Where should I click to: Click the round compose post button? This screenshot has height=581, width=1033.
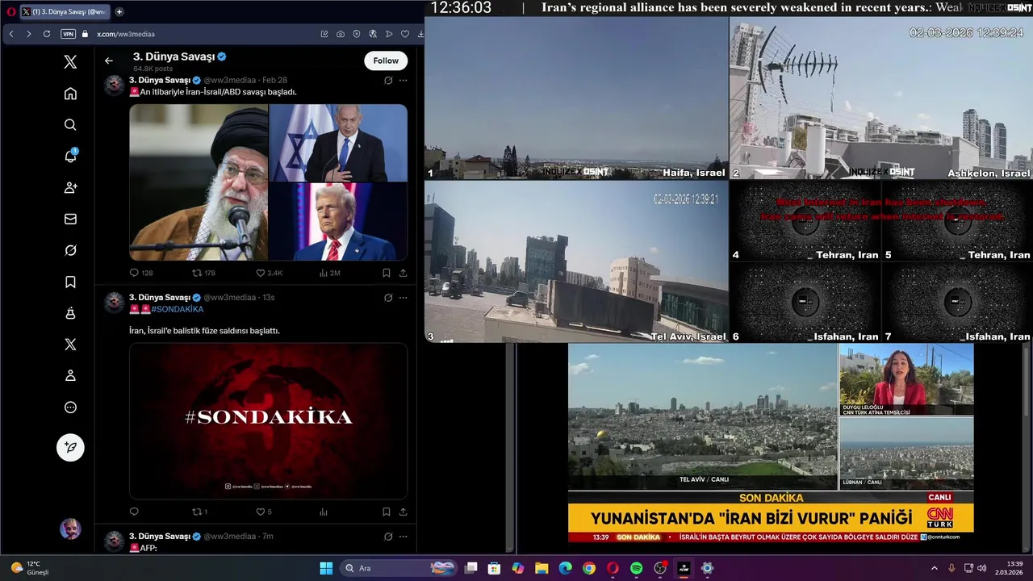(70, 447)
